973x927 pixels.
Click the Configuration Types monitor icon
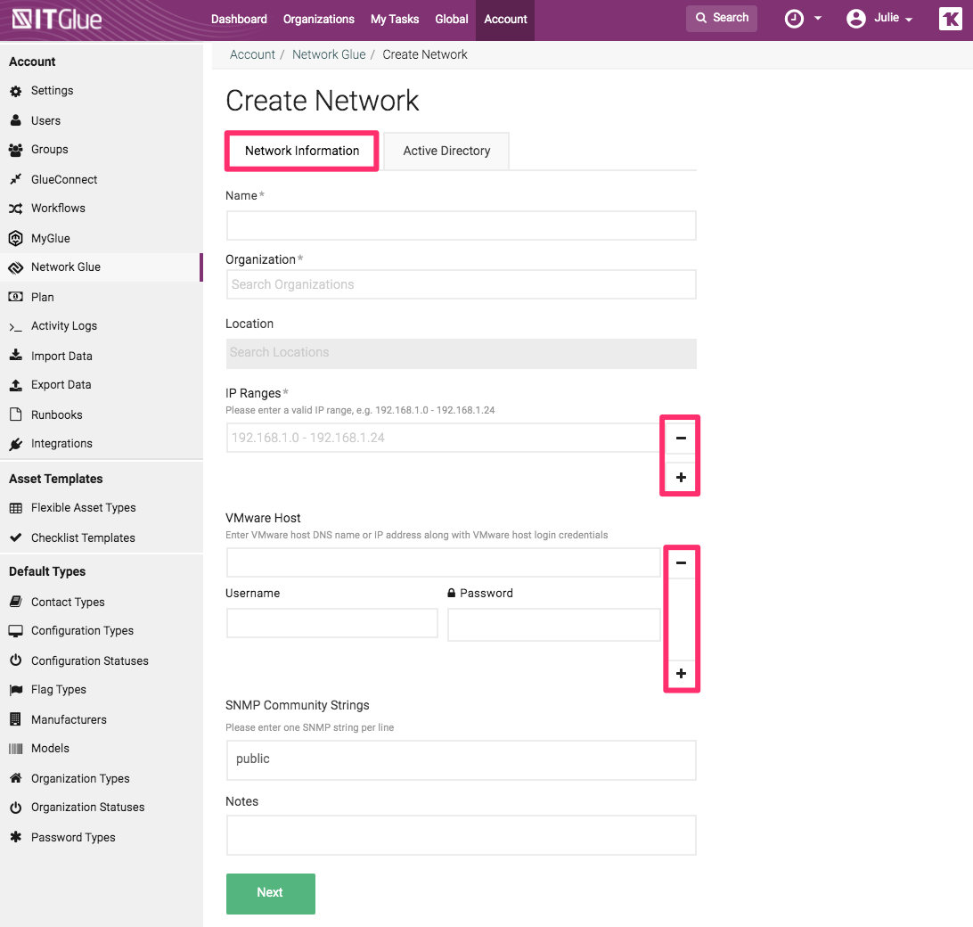pyautogui.click(x=15, y=631)
